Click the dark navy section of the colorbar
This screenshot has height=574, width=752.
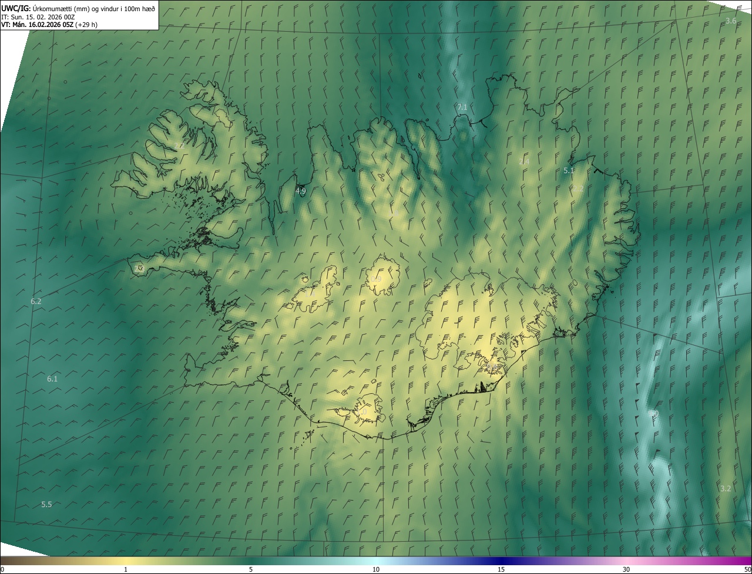click(x=501, y=561)
